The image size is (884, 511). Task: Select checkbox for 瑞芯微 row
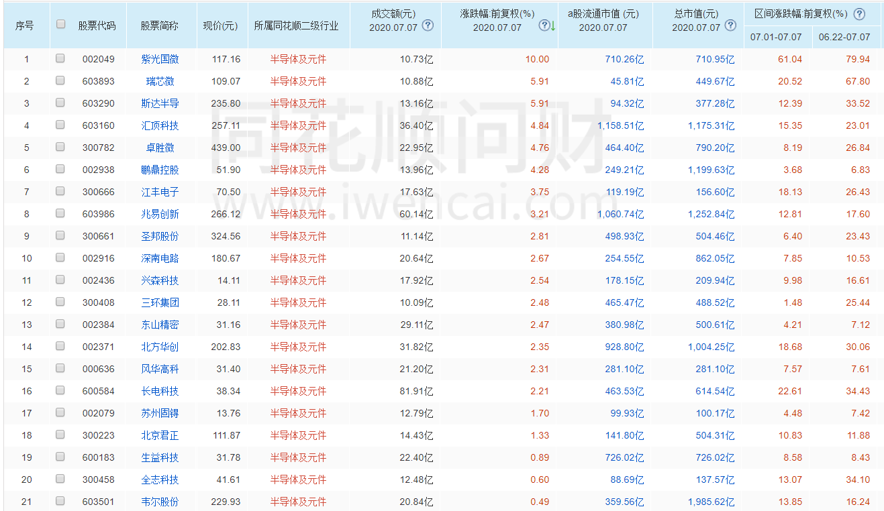point(60,80)
